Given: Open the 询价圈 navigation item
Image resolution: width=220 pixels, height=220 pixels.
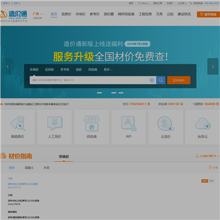Looking at the screenshot, I should pos(109,14).
